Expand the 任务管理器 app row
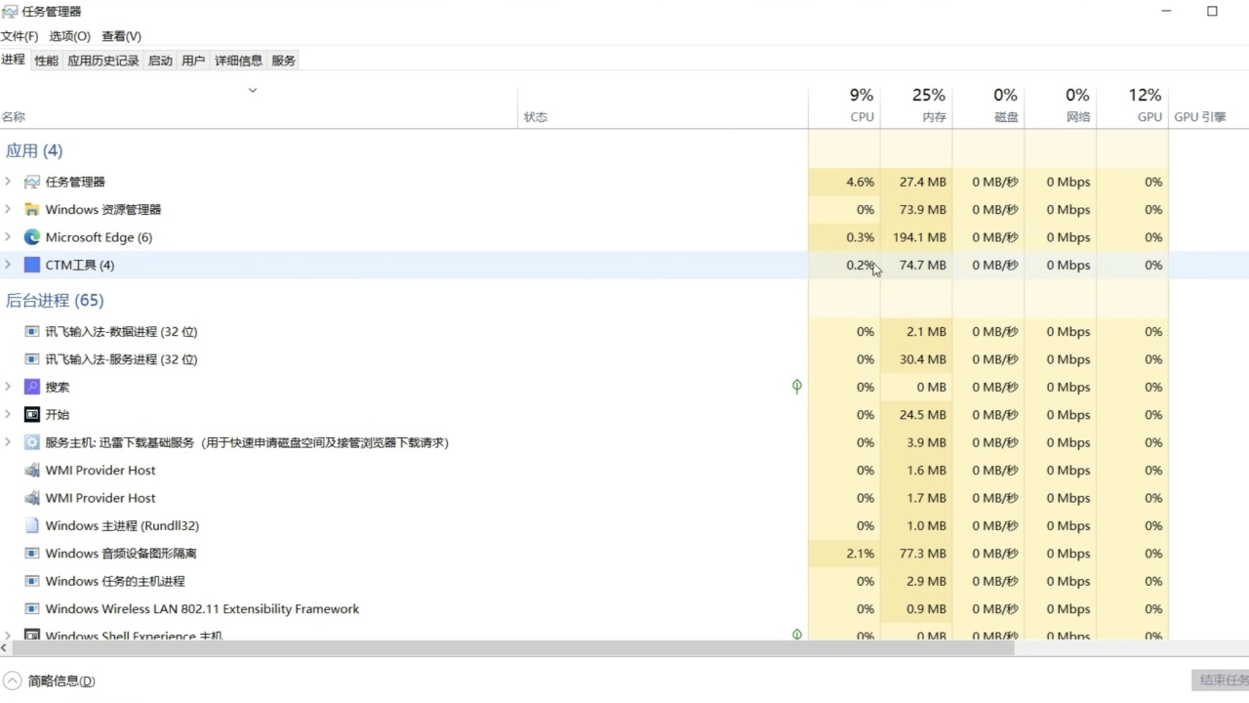The image size is (1249, 703). (x=8, y=182)
